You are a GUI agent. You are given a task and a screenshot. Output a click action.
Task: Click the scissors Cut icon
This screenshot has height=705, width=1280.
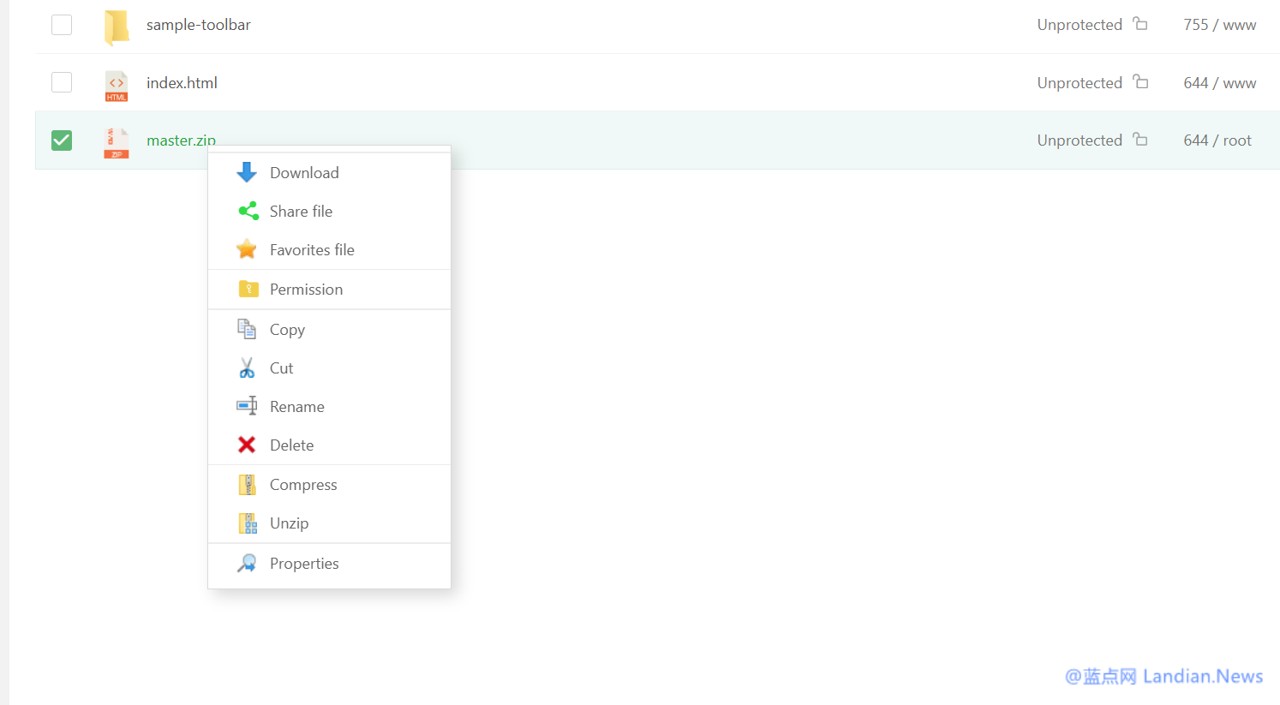[x=247, y=368]
